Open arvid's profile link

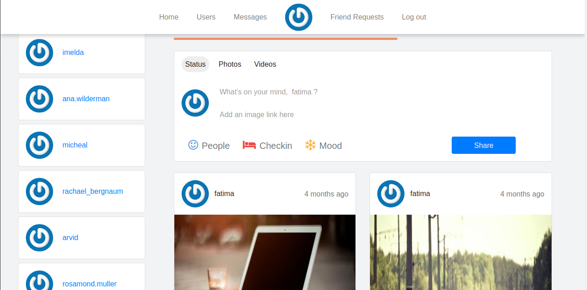coord(70,238)
